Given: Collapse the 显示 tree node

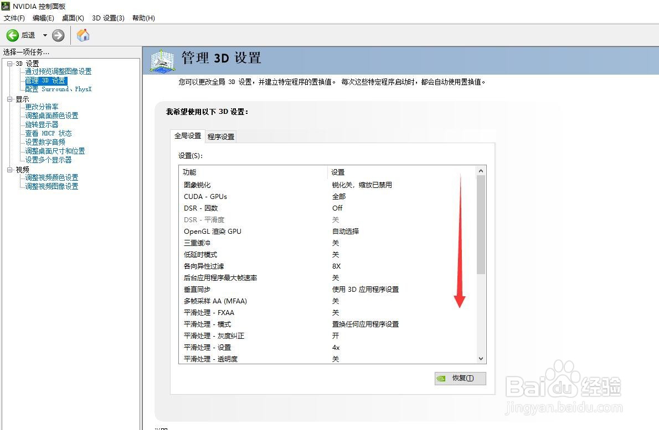Looking at the screenshot, I should pos(9,99).
